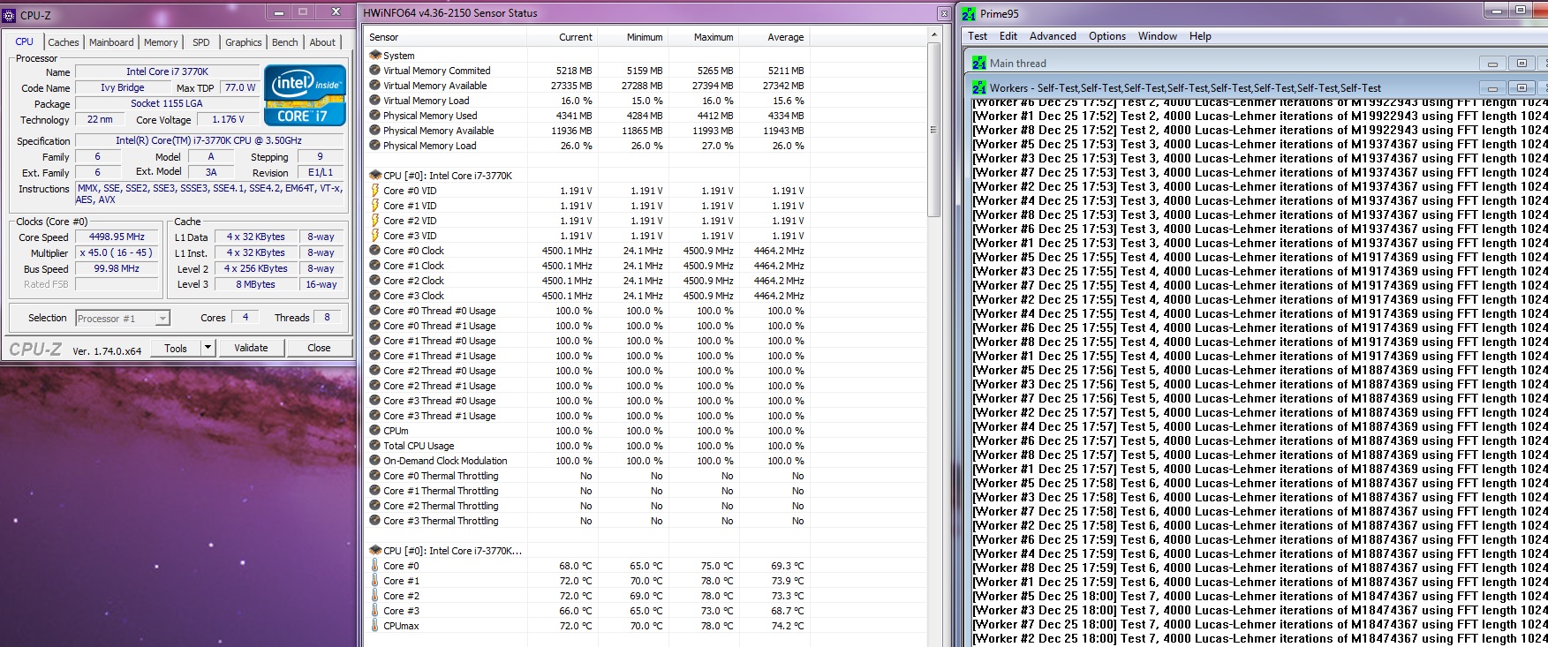The image size is (1548, 647).
Task: Click the Workers window icon in Prime95
Action: (979, 87)
